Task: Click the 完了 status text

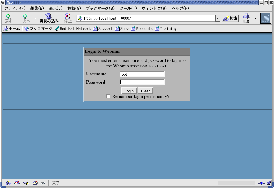Action: coord(56,183)
